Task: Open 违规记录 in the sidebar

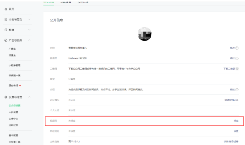Action: (13, 125)
